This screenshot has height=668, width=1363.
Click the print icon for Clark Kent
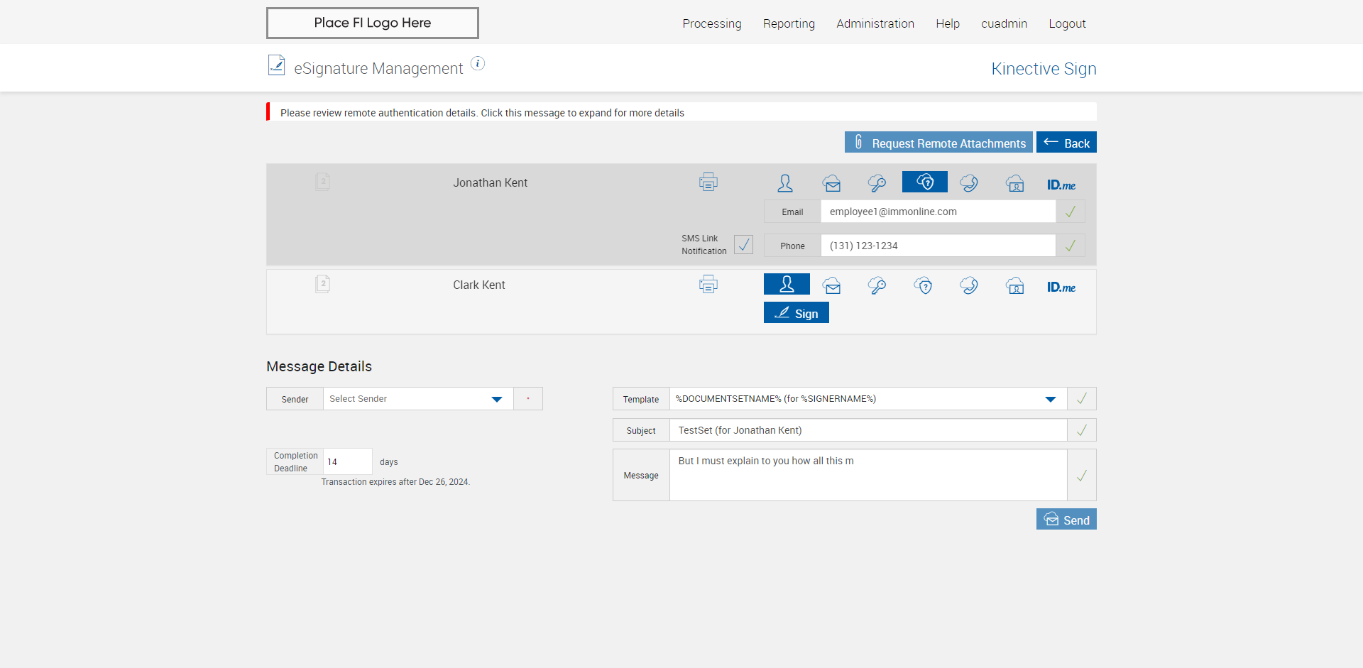tap(708, 285)
